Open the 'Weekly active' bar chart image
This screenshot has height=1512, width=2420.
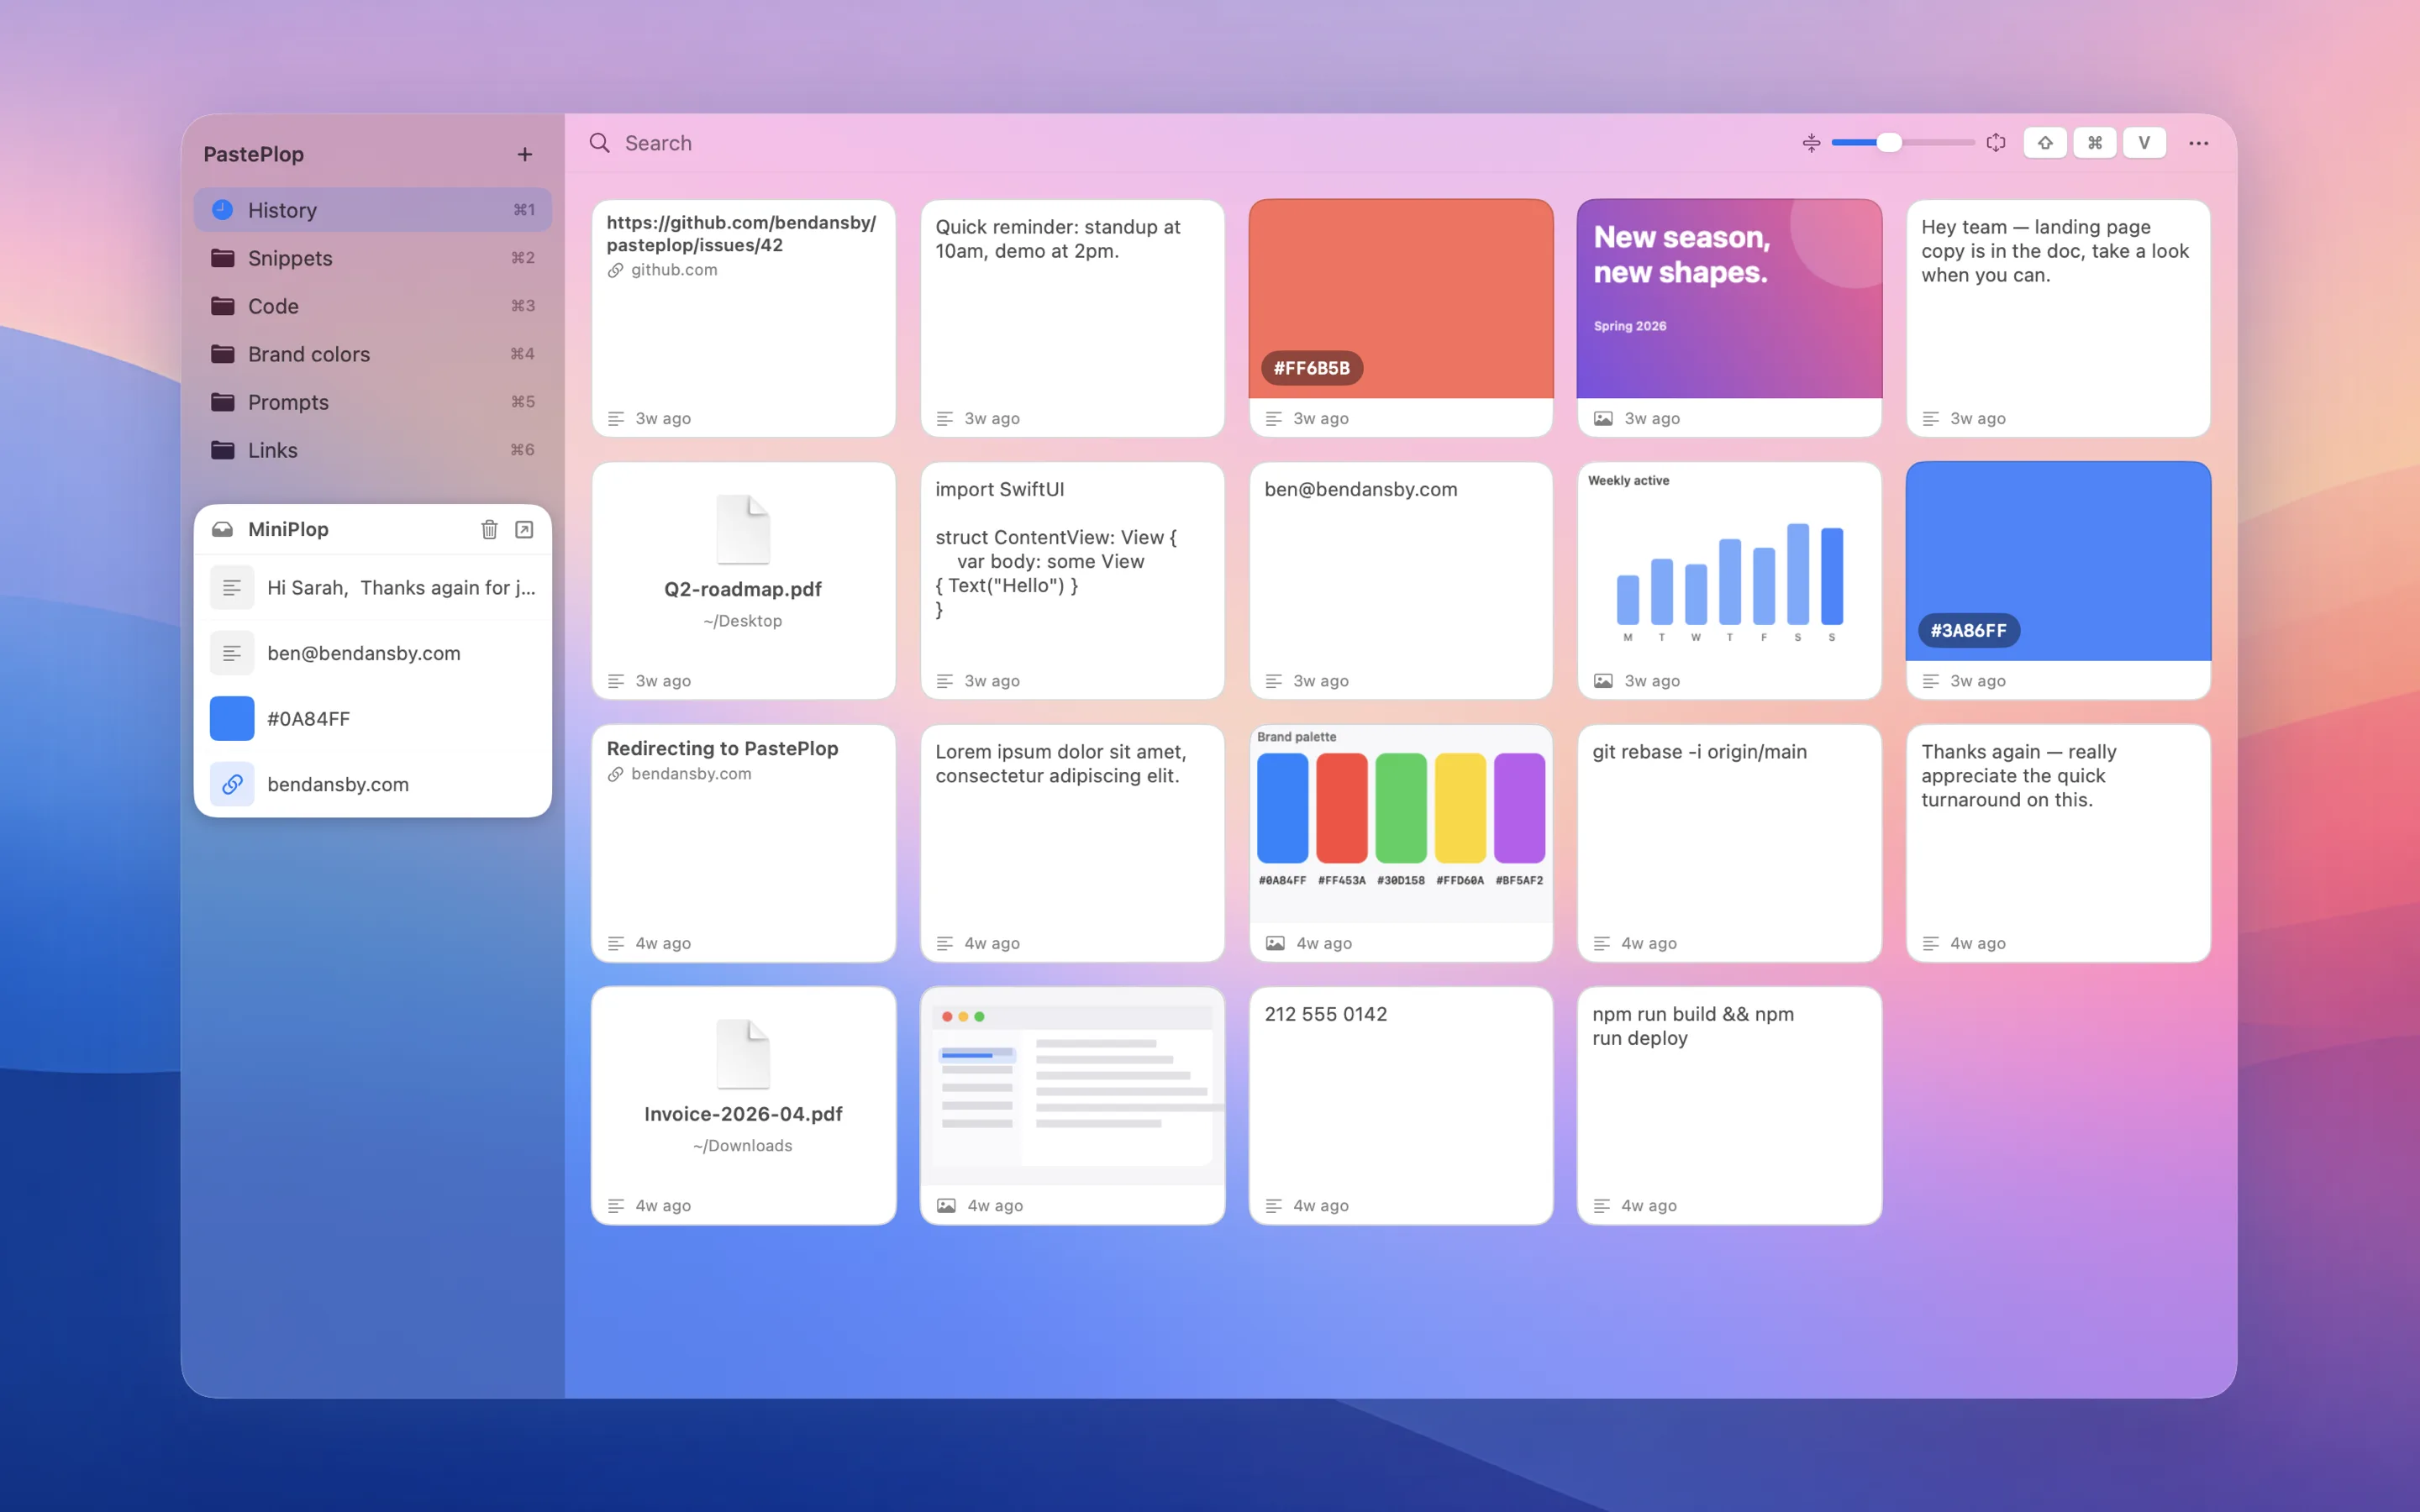tap(1729, 580)
